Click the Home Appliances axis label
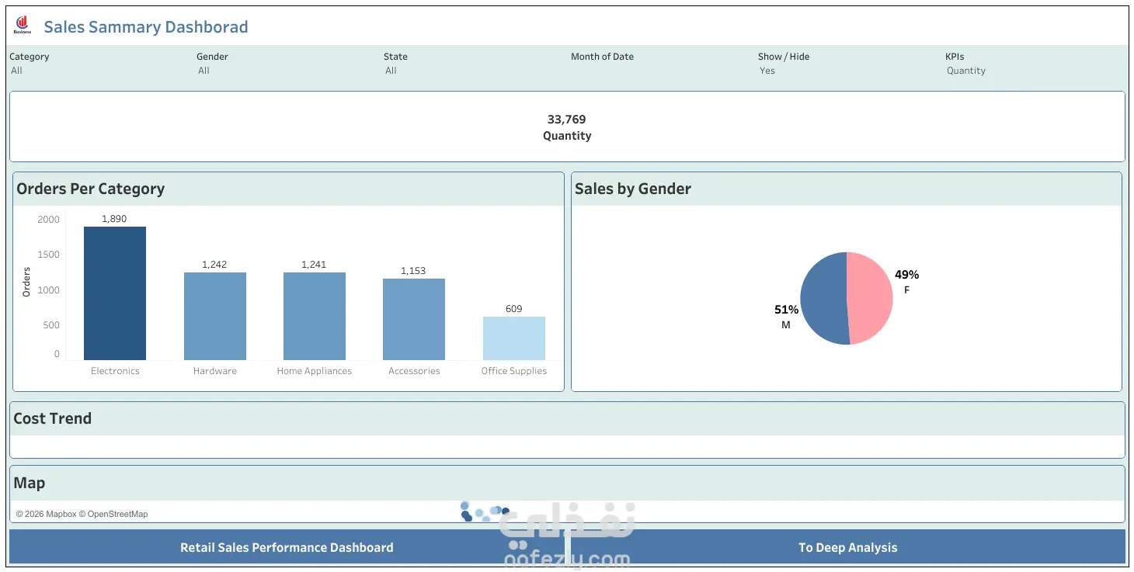The width and height of the screenshot is (1134, 572). click(x=315, y=371)
